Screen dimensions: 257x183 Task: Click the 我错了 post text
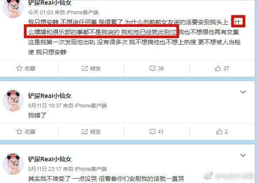37,115
